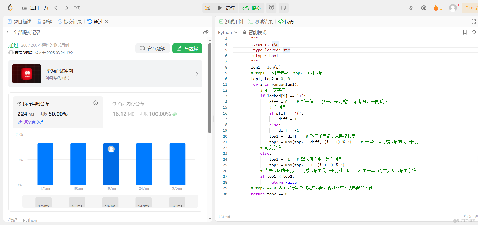478x225 pixels.
Task: Open the user avatar menu
Action: (x=453, y=8)
